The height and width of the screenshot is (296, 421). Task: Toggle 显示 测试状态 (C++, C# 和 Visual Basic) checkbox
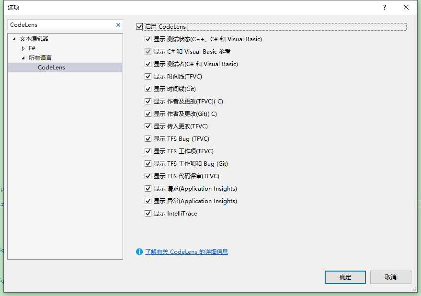click(148, 39)
